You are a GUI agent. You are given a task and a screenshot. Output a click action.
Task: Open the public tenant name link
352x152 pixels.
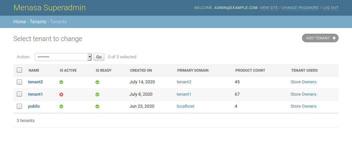coord(34,106)
